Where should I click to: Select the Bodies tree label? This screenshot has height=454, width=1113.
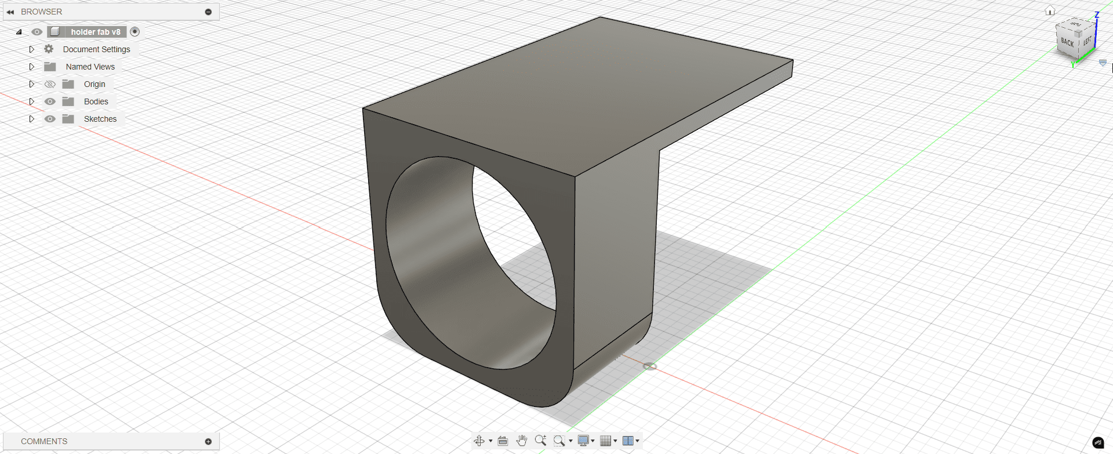(96, 101)
